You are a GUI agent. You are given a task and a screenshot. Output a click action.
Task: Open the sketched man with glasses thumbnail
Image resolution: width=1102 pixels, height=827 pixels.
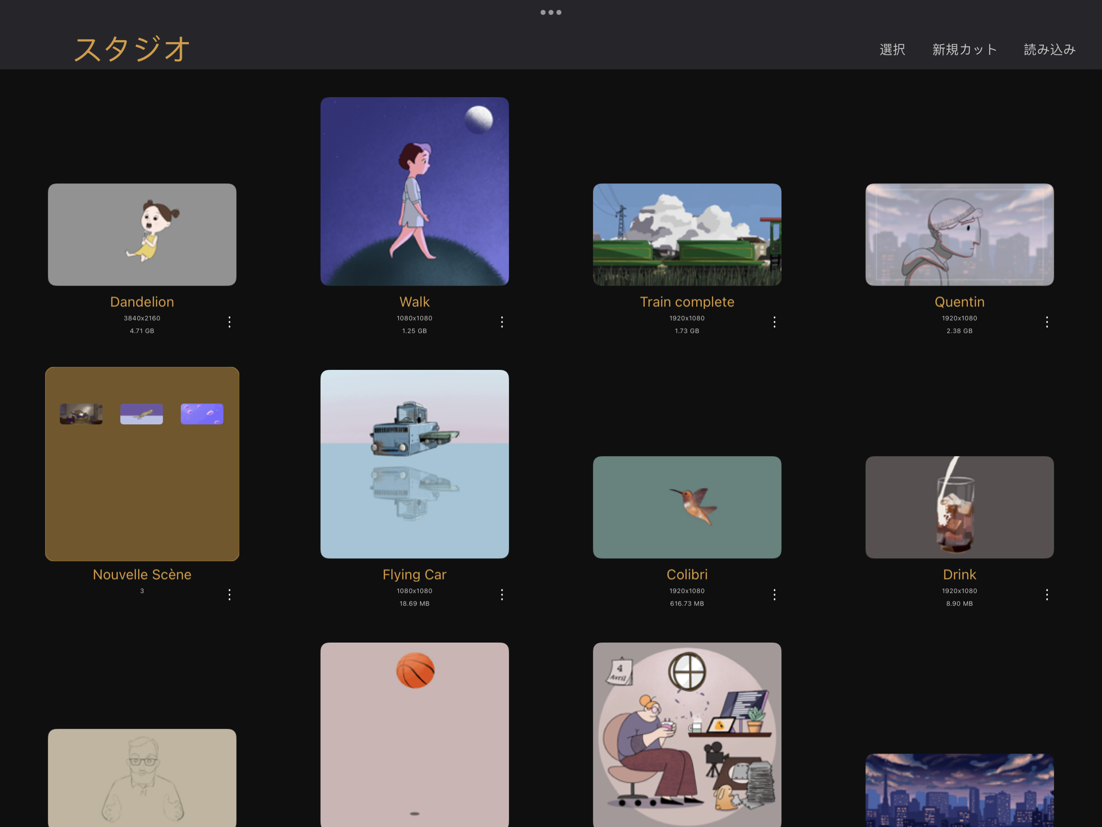click(142, 777)
